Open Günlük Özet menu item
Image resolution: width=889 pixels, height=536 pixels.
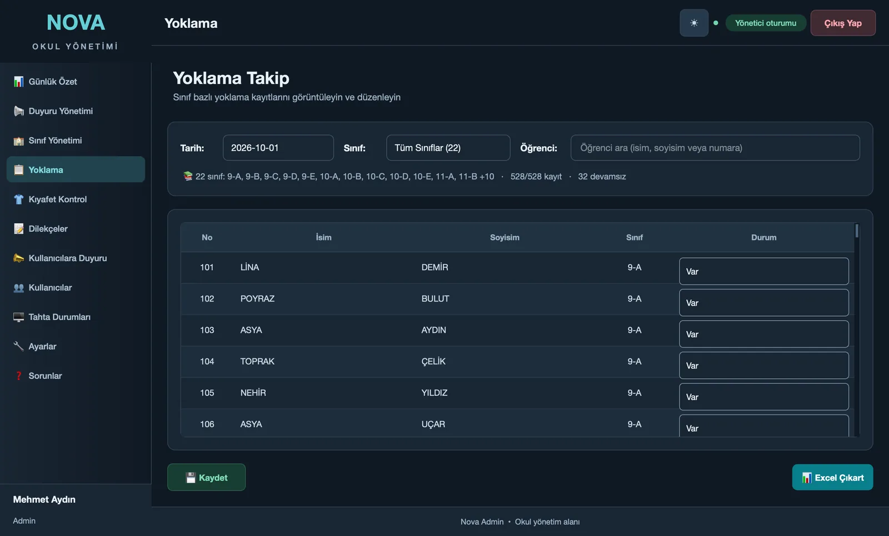click(x=76, y=82)
